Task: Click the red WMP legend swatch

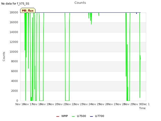Action: coord(58,116)
